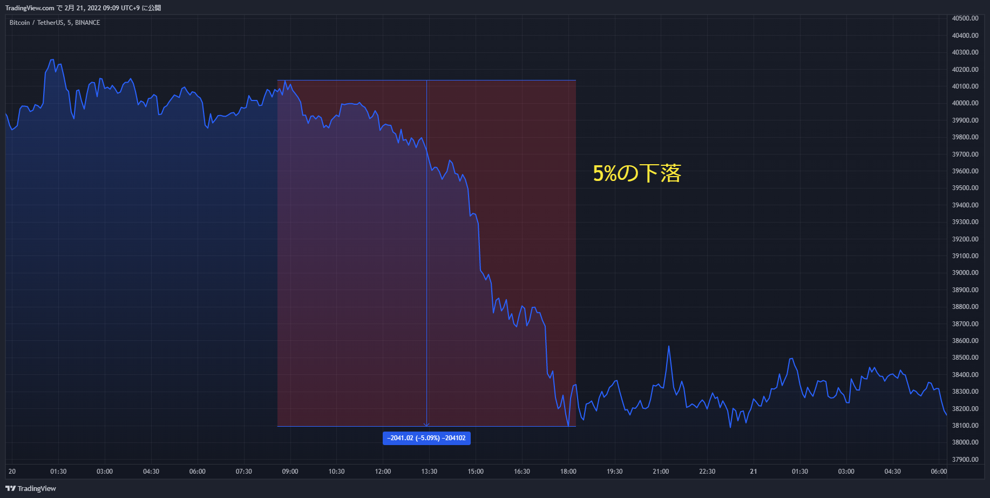
Task: Click the price change label -2041.02 (-5.09%)
Action: 426,438
